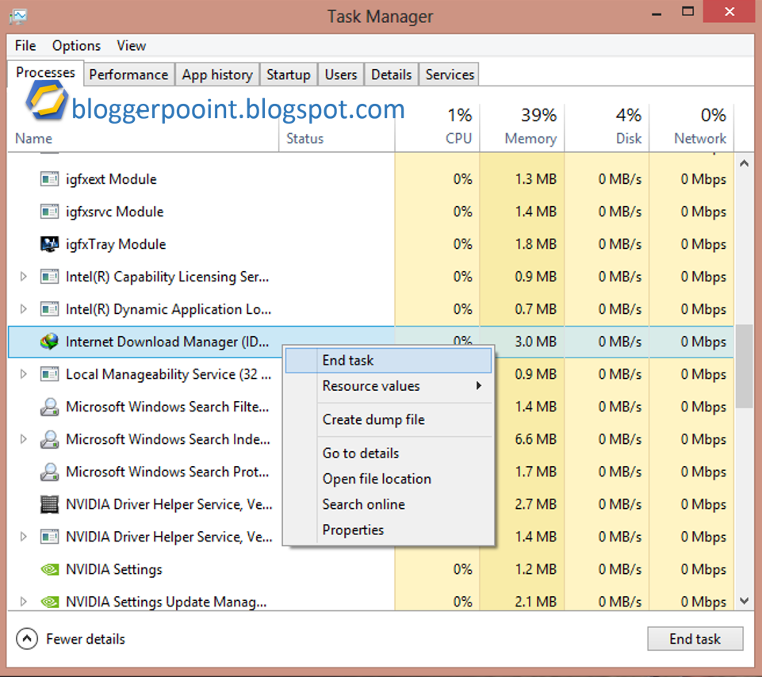The image size is (762, 677).
Task: Maximize the Task Manager window
Action: point(687,12)
